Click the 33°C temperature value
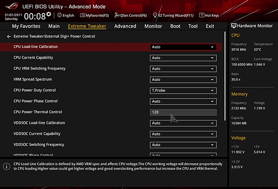 pyautogui.click(x=257, y=49)
